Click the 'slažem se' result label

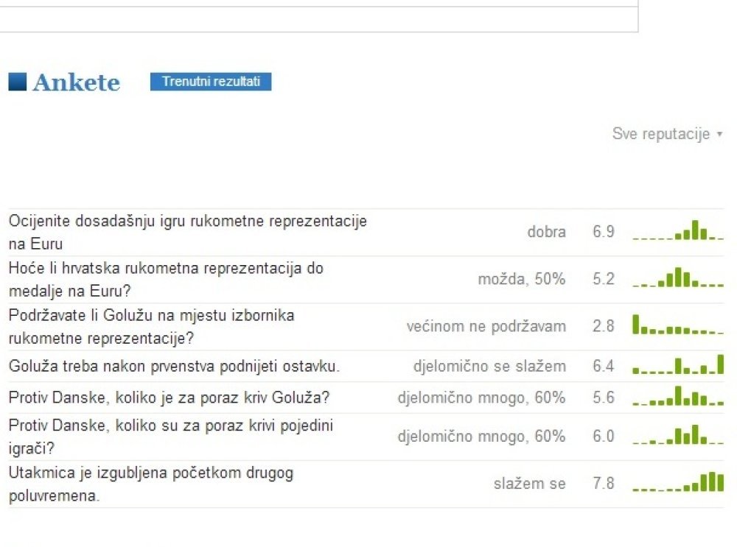click(529, 484)
